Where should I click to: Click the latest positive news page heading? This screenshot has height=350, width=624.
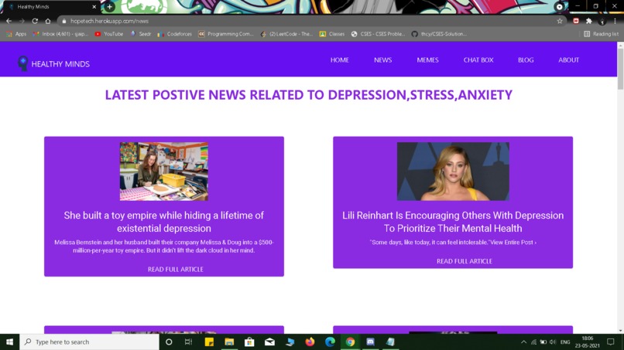[308, 95]
